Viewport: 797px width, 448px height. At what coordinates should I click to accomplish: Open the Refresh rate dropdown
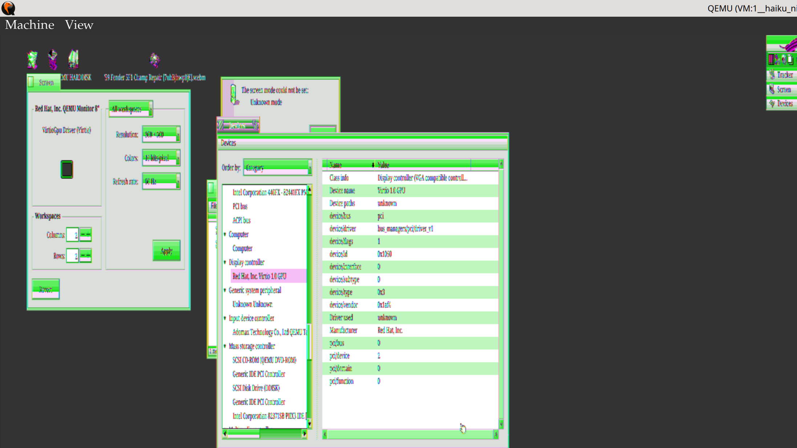click(161, 181)
